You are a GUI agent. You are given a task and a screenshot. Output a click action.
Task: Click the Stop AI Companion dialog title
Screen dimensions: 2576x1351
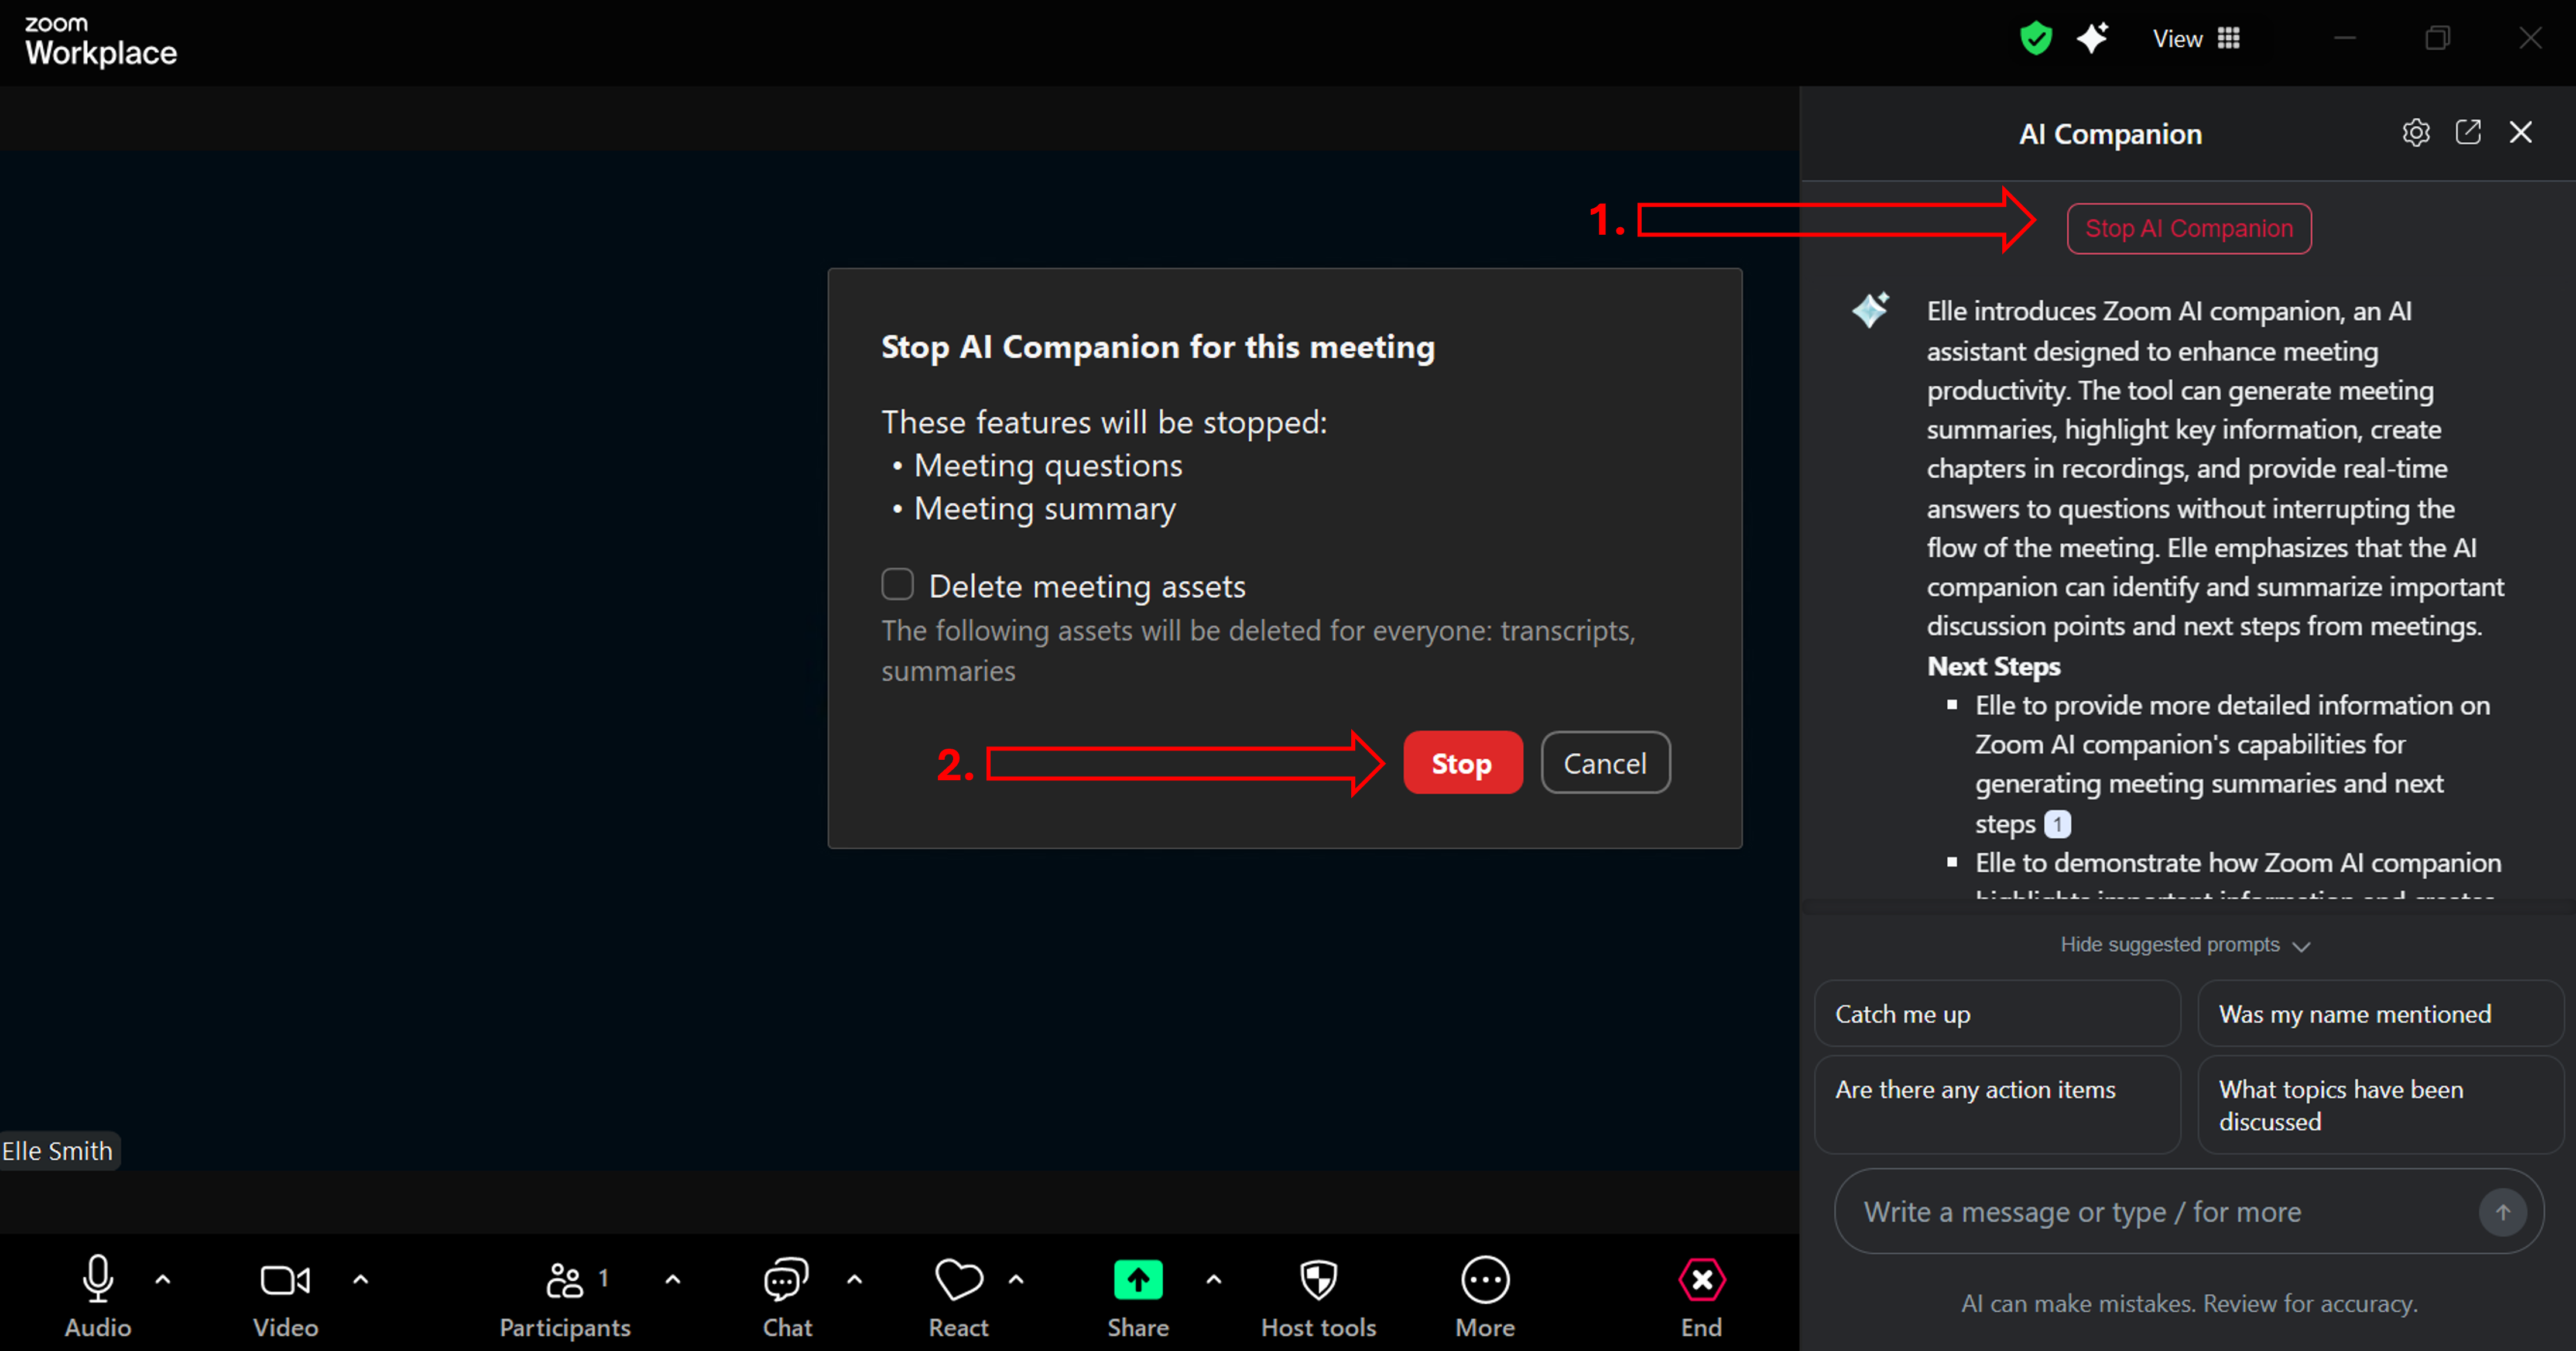click(1158, 347)
